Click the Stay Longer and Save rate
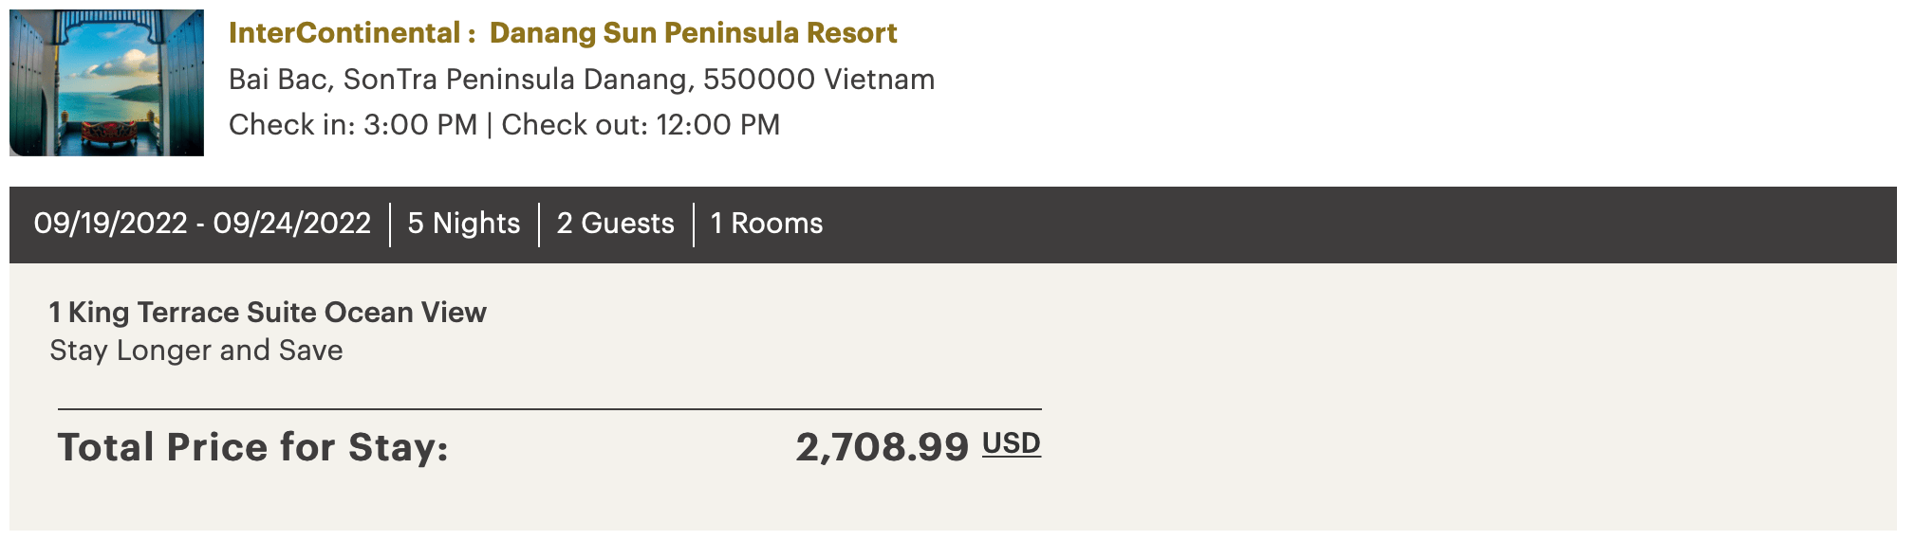Image resolution: width=1915 pixels, height=540 pixels. click(x=196, y=351)
